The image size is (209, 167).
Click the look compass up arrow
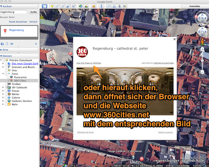[x=202, y=15]
